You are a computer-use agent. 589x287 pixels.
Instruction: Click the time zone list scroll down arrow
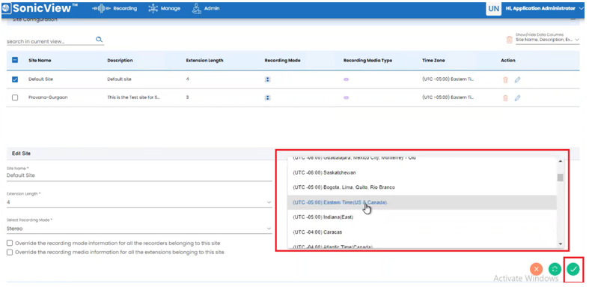560,244
